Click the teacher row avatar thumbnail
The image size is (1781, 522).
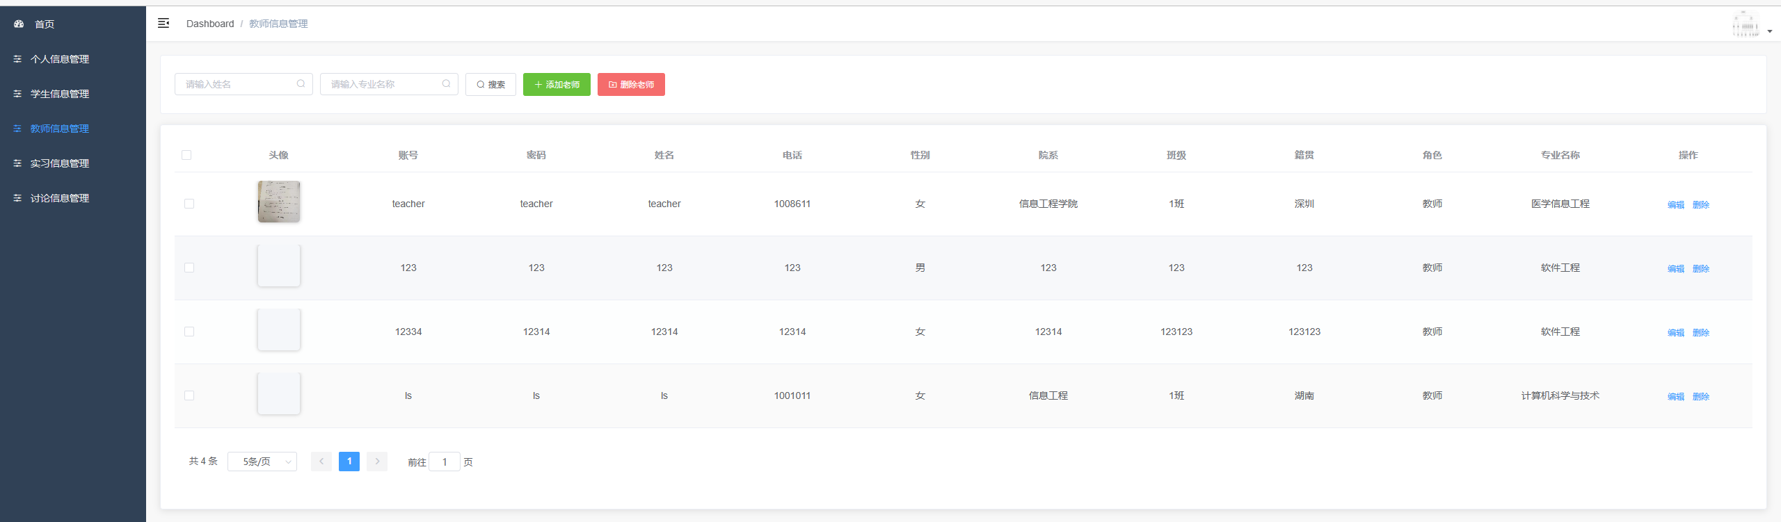279,202
